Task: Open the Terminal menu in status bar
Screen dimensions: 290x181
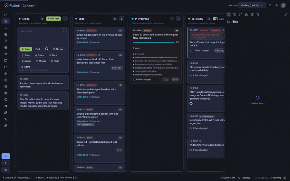Action: [245, 178]
